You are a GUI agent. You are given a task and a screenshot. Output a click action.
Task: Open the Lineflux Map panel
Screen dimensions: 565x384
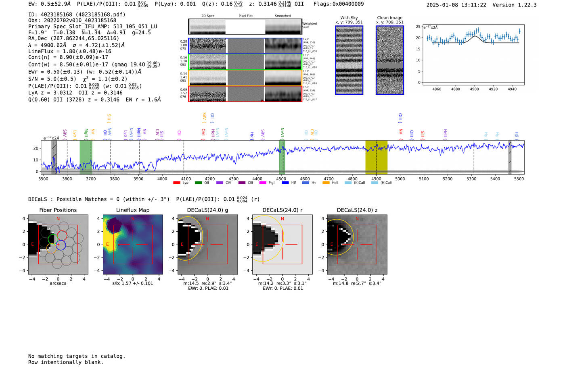tap(133, 244)
